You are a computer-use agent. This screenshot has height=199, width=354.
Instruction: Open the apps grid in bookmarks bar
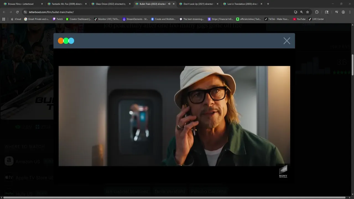[4, 19]
